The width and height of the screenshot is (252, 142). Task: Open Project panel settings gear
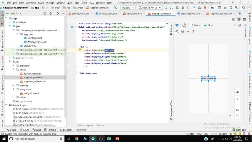click(58, 13)
